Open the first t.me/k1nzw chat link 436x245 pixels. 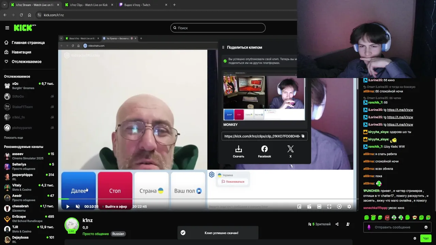click(400, 110)
